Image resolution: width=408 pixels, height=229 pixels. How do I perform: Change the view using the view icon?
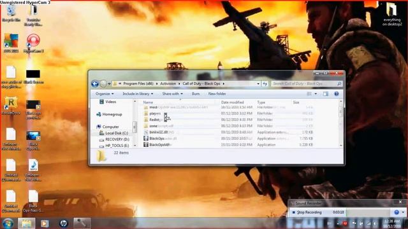309,94
